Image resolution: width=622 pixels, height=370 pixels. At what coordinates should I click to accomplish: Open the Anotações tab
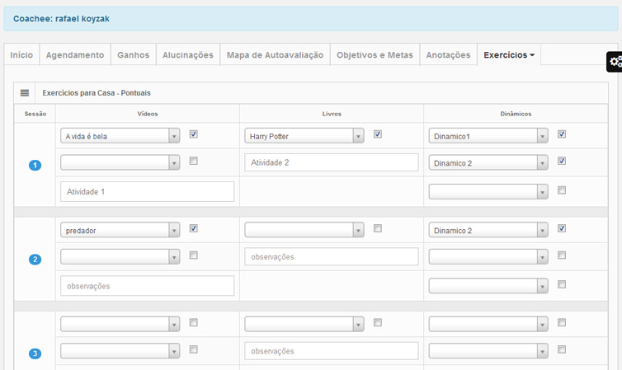448,55
